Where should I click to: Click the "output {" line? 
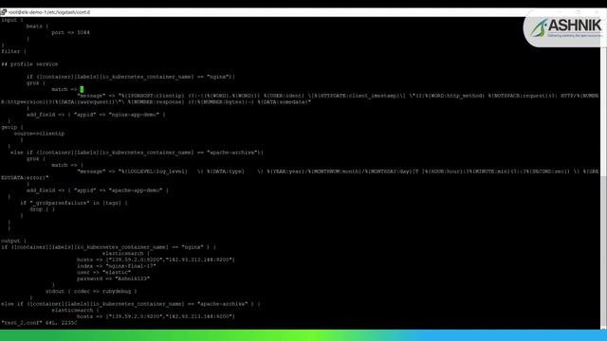pos(13,241)
